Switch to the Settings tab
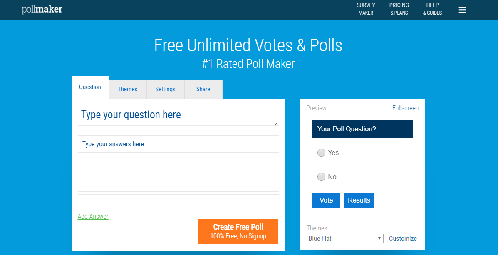The height and width of the screenshot is (255, 498). point(166,89)
